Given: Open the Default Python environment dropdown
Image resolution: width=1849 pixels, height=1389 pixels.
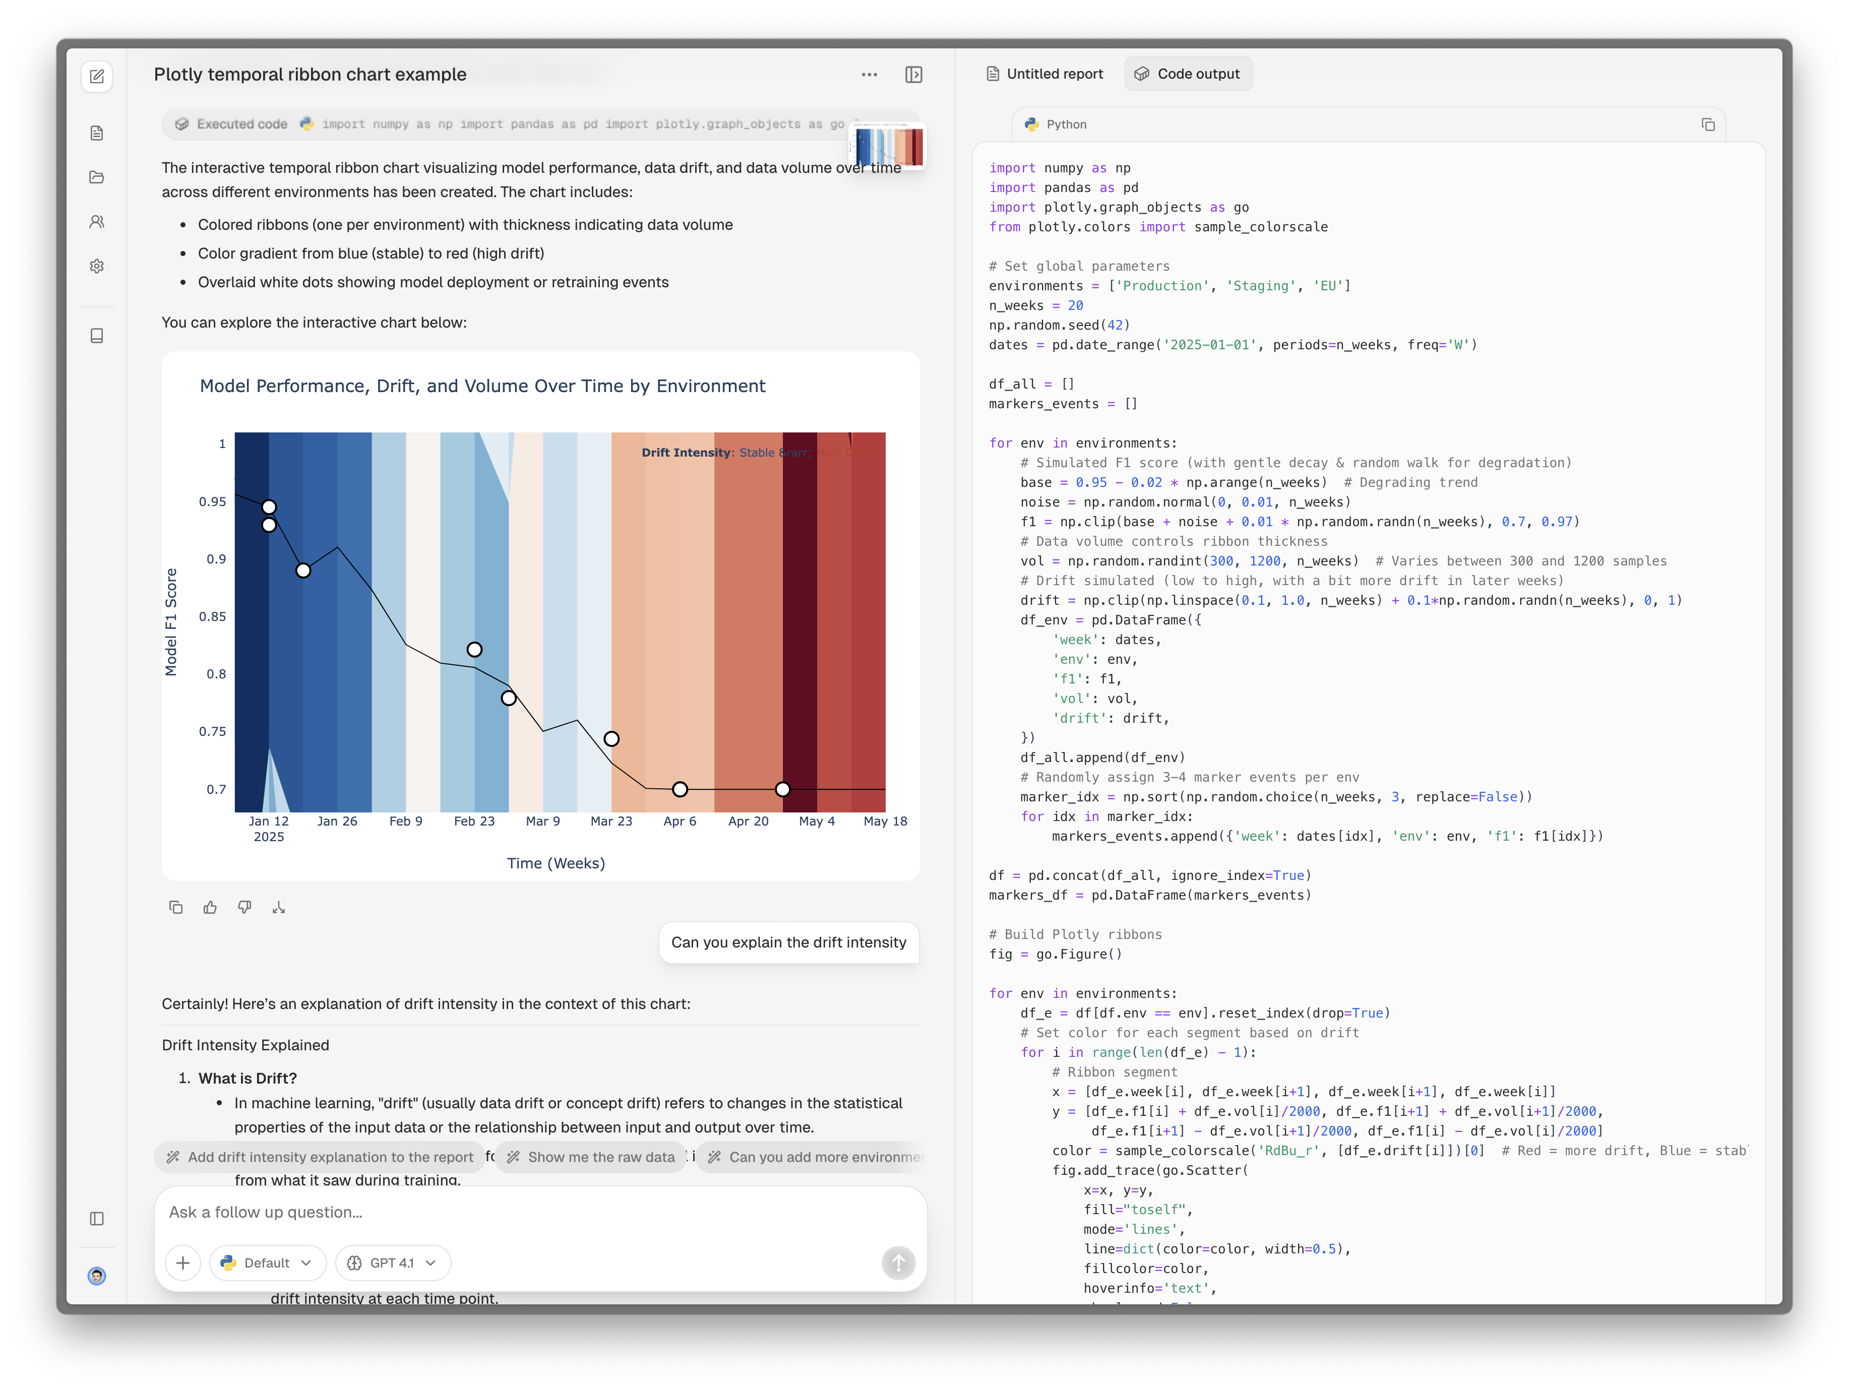Looking at the screenshot, I should 268,1262.
